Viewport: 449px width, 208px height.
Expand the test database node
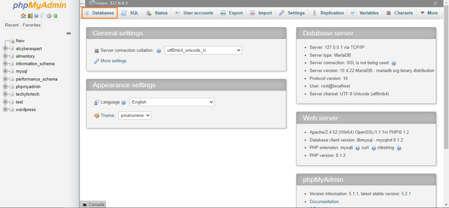[x=5, y=102]
